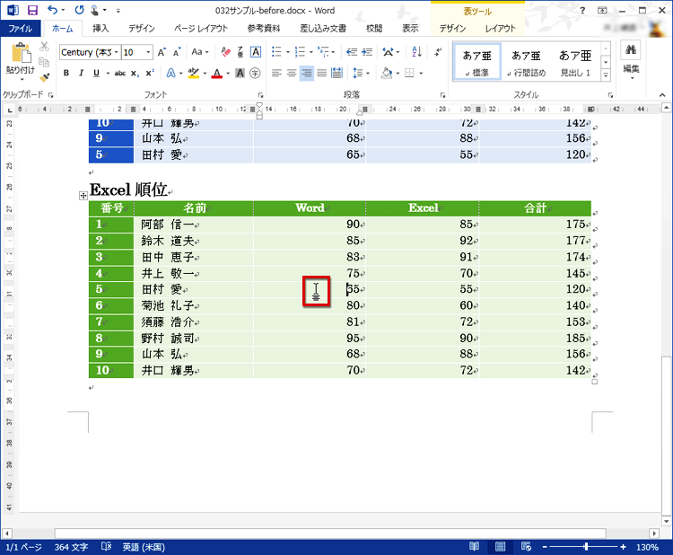Click the Cut scissors icon

click(x=44, y=47)
